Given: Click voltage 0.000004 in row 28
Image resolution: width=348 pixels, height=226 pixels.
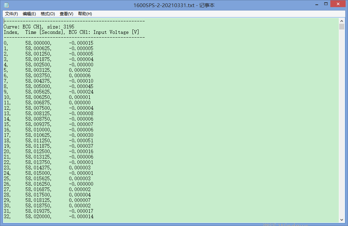Looking at the screenshot, I should pyautogui.click(x=80, y=195).
